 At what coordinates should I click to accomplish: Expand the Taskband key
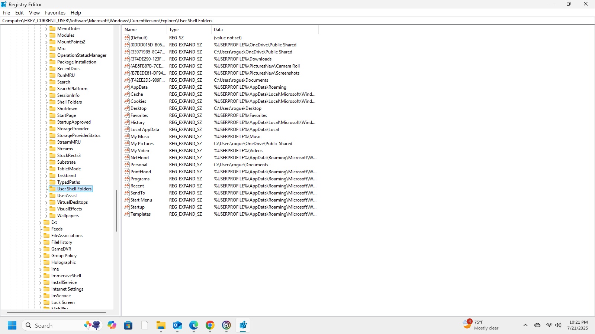(46, 176)
